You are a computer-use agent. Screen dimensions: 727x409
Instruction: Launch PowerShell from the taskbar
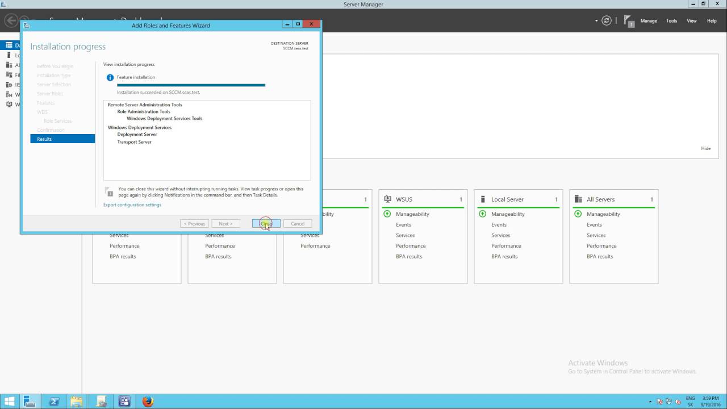point(54,402)
